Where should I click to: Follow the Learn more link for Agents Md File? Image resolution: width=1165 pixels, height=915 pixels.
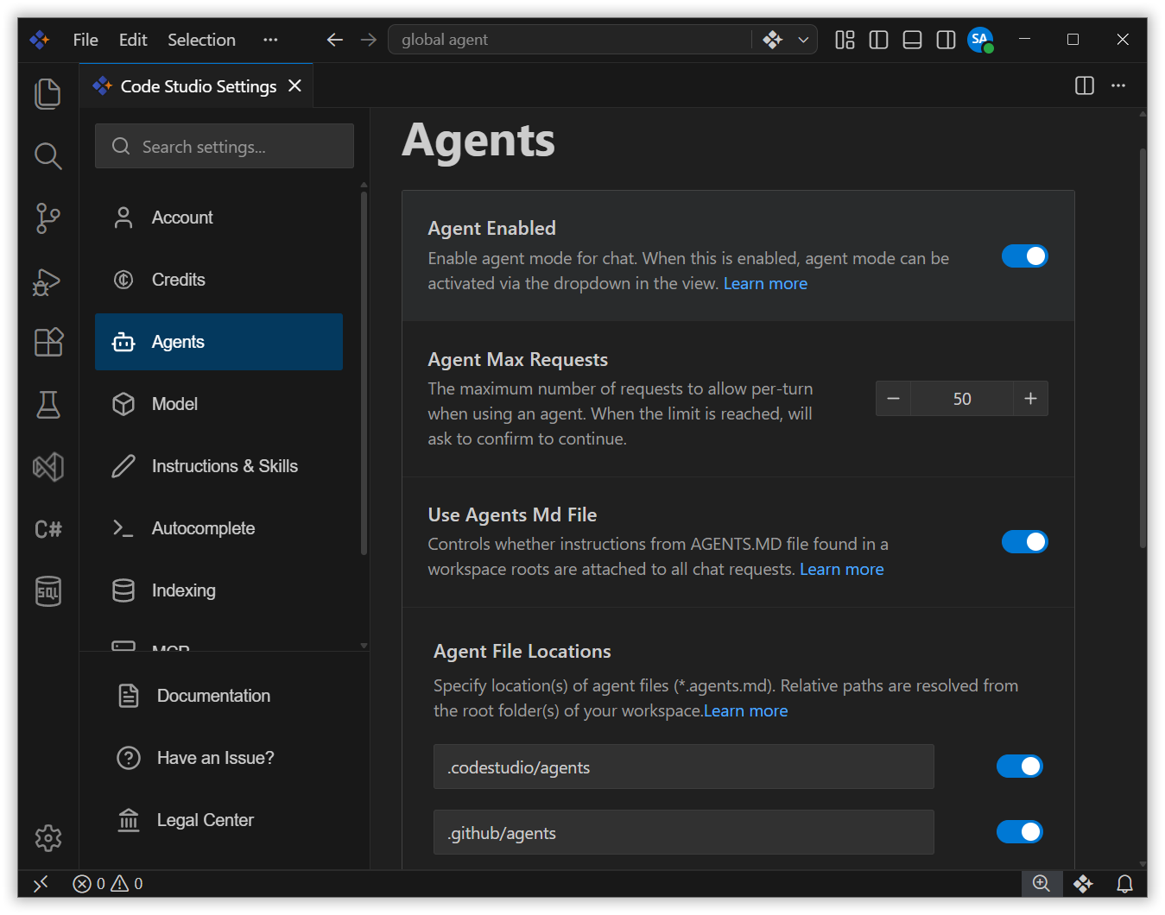pos(842,570)
